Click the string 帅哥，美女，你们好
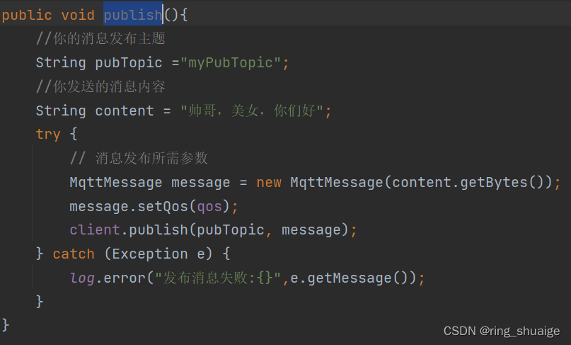This screenshot has width=571, height=345. (252, 111)
